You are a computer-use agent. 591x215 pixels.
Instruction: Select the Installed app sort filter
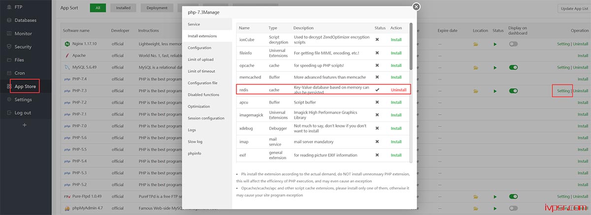coord(123,8)
